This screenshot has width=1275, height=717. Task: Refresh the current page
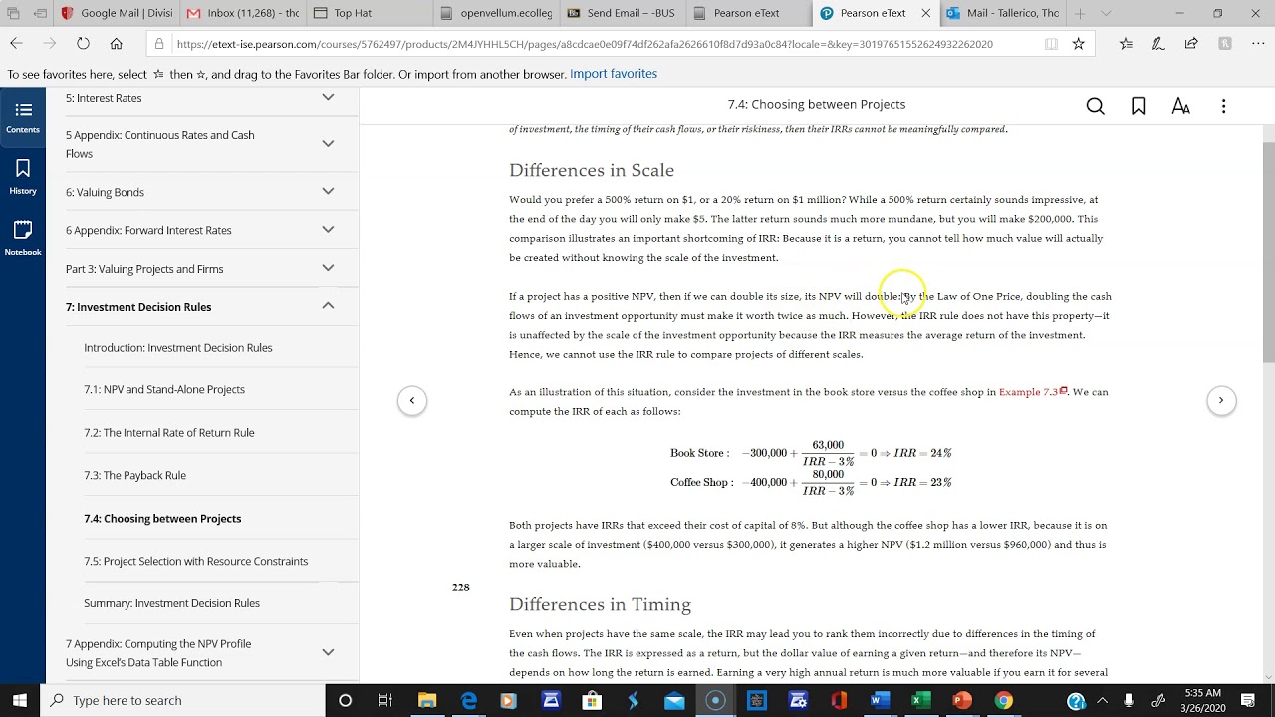(x=83, y=44)
